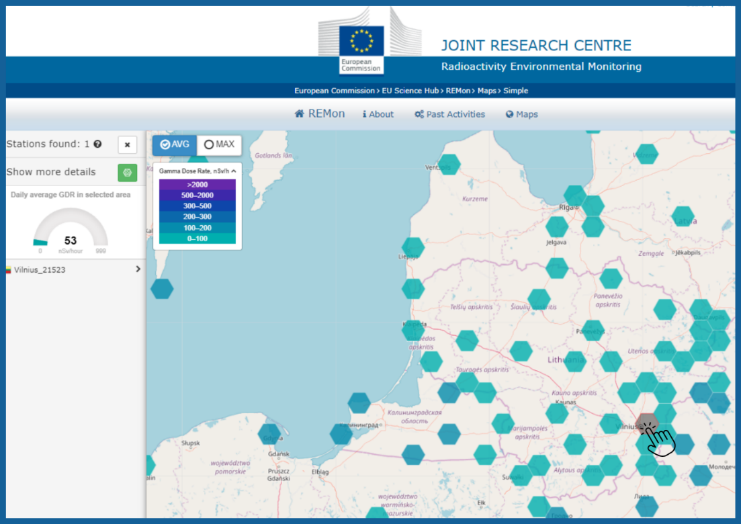The width and height of the screenshot is (741, 524).
Task: Click the help question mark beside Stations found
Action: point(97,144)
